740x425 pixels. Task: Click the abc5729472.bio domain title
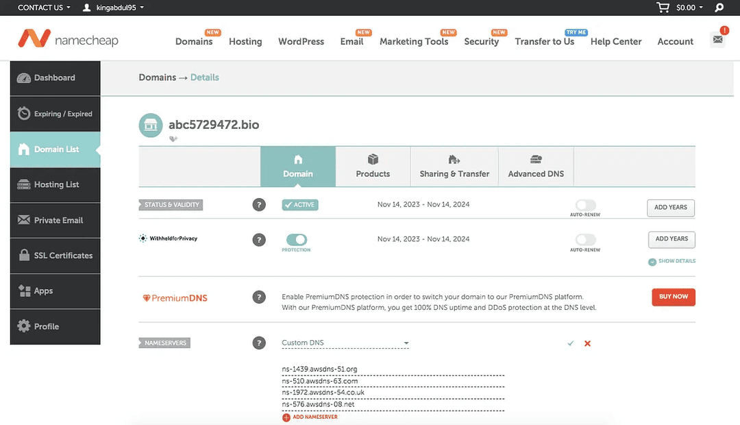214,125
